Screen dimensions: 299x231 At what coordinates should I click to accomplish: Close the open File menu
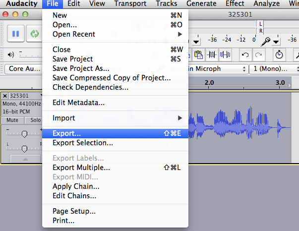coord(53,3)
